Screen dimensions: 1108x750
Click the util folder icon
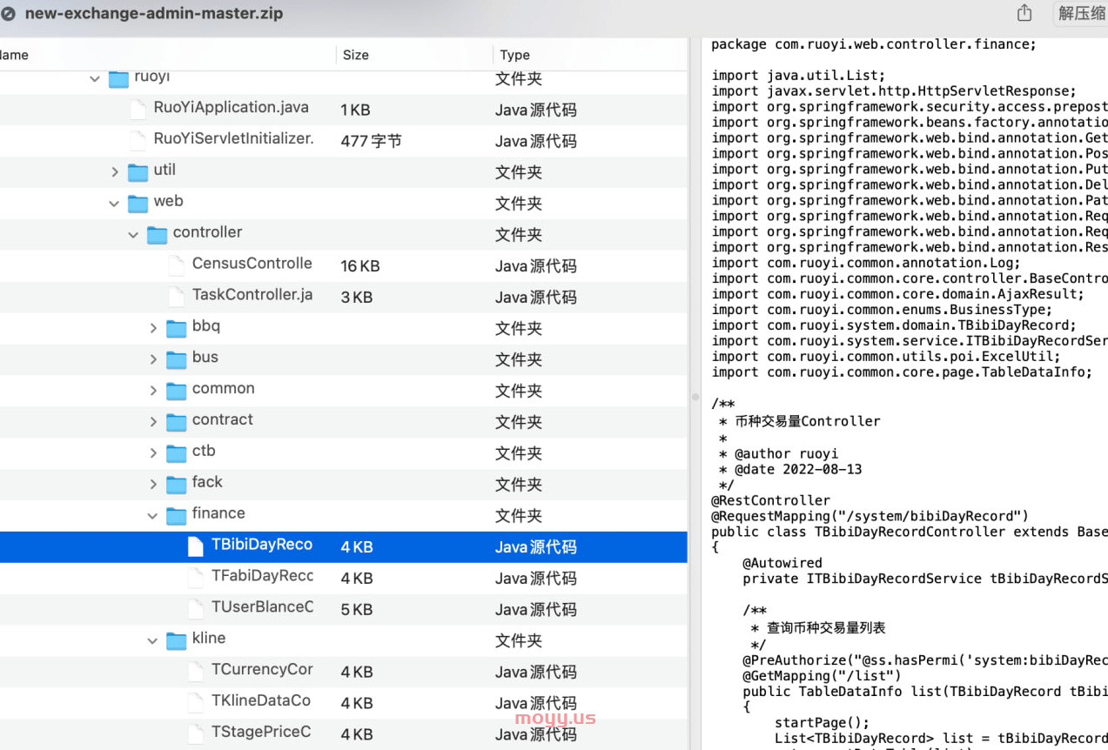[138, 172]
